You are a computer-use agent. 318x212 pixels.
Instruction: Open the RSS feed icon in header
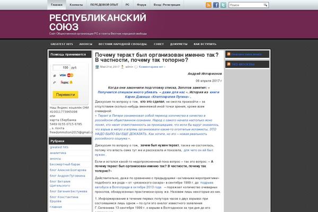click(208, 5)
